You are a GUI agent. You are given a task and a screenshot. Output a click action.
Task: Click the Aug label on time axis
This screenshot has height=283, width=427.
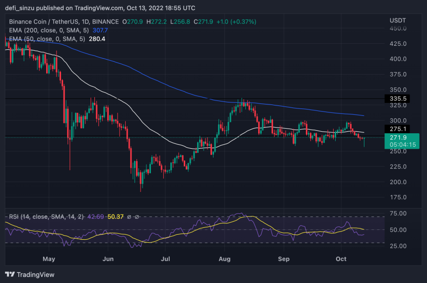coord(224,259)
